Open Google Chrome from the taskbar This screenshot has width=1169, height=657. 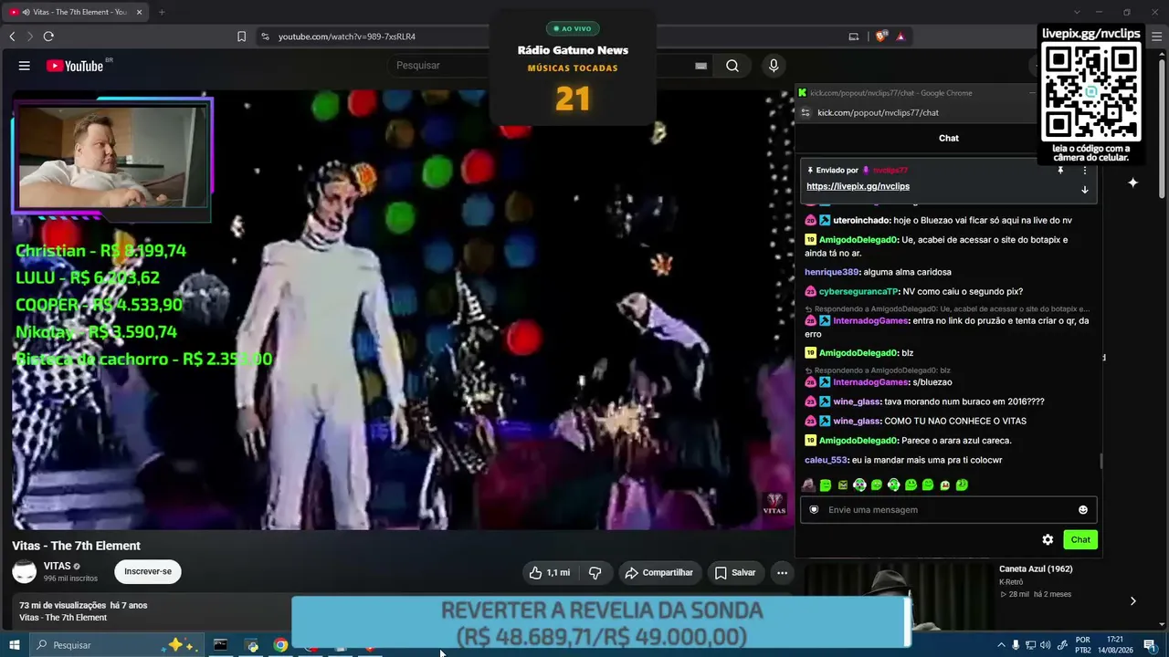pos(281,645)
